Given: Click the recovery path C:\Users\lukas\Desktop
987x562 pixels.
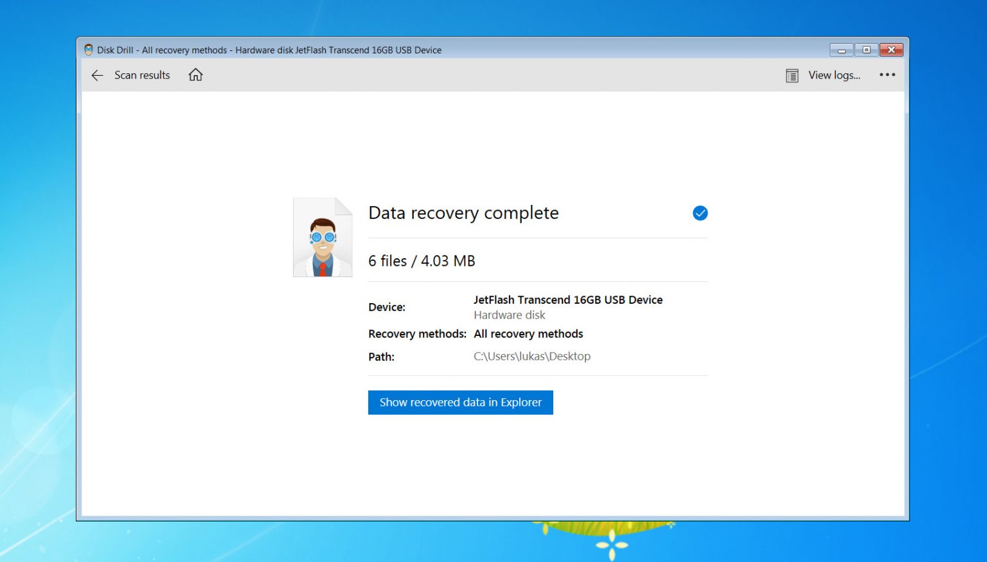Looking at the screenshot, I should pyautogui.click(x=531, y=356).
